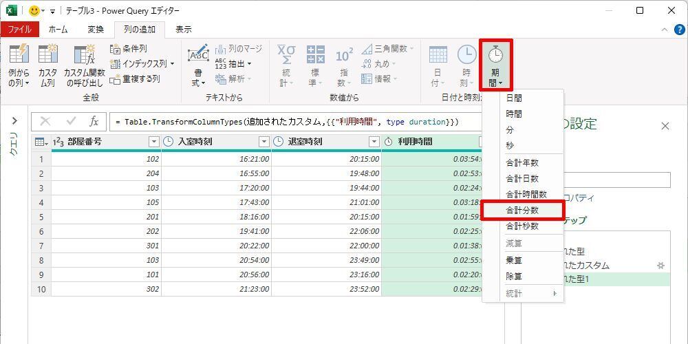Select 合計時間数 in the dropdown menu

pos(526,194)
